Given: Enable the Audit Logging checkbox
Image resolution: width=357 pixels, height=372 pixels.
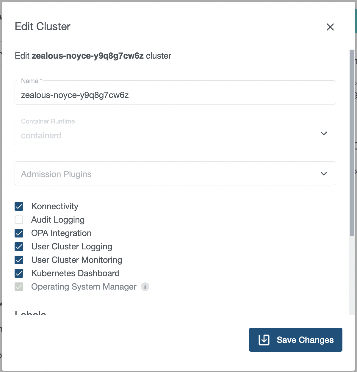Looking at the screenshot, I should coord(19,220).
